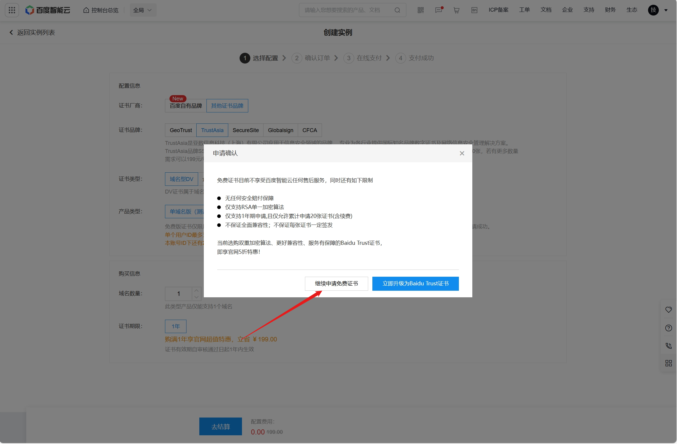Click 立即升级为Baidu Trust证书 button

pyautogui.click(x=416, y=284)
